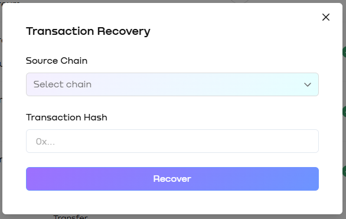
Task: Expand chain list via the chevron arrow
Action: [x=308, y=84]
